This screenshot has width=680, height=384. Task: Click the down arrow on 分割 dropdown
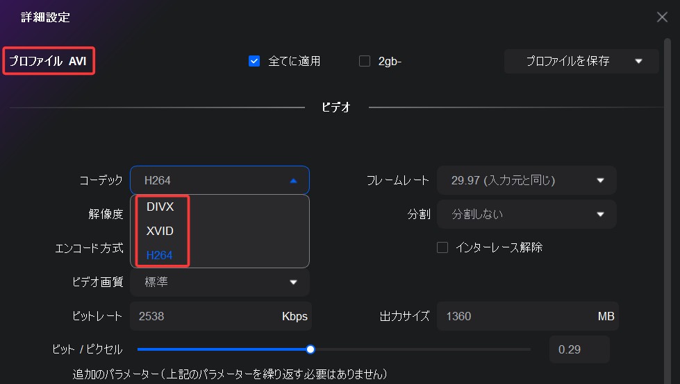click(x=601, y=214)
